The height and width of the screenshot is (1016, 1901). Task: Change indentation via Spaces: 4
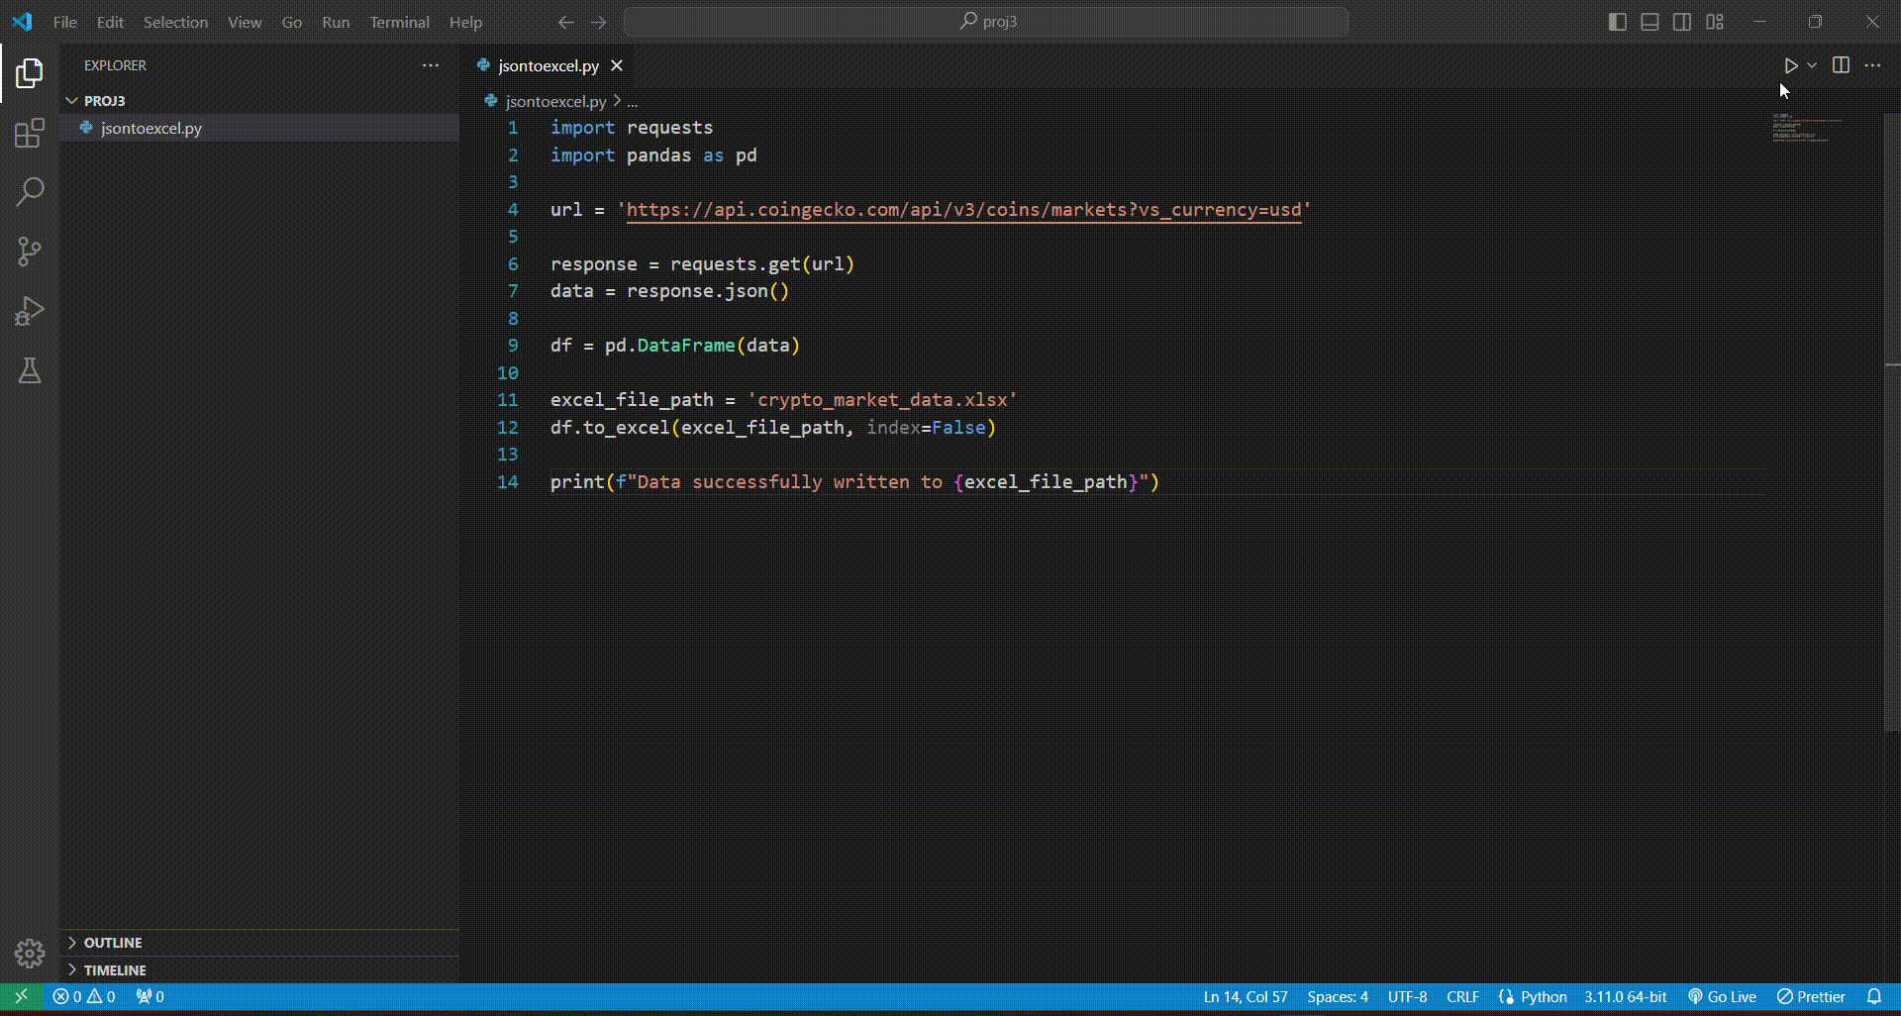tap(1338, 996)
